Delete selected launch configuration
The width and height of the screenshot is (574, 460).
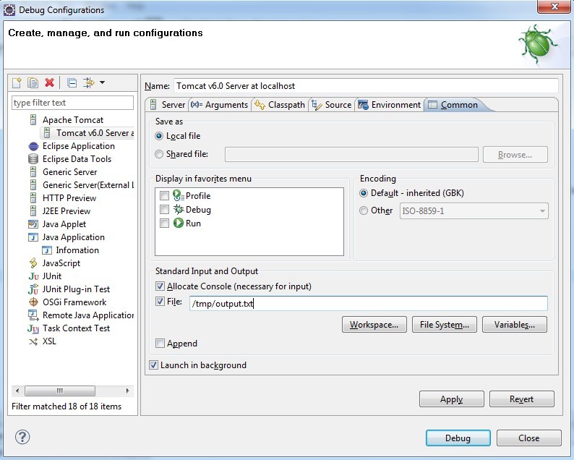tap(49, 82)
